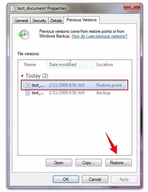Switch to the General tab

click(21, 21)
